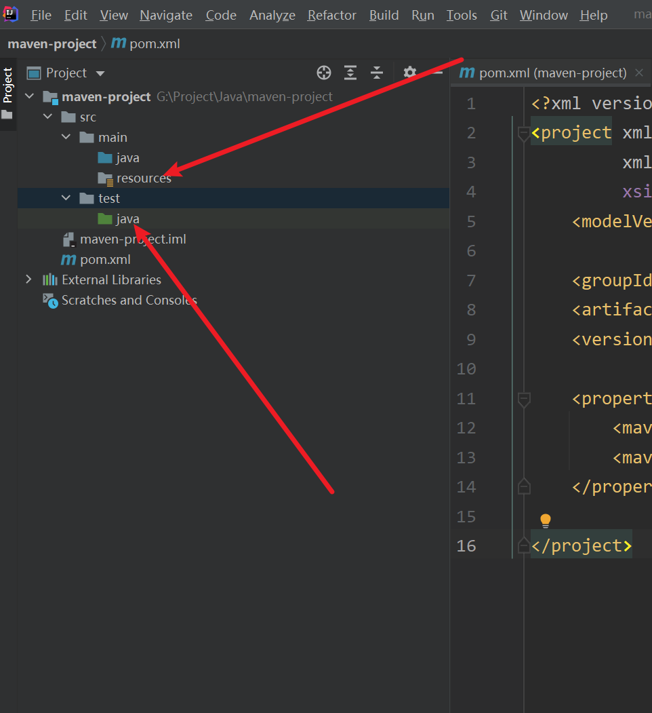This screenshot has height=713, width=652.
Task: Open the Navigate menu
Action: pos(166,16)
